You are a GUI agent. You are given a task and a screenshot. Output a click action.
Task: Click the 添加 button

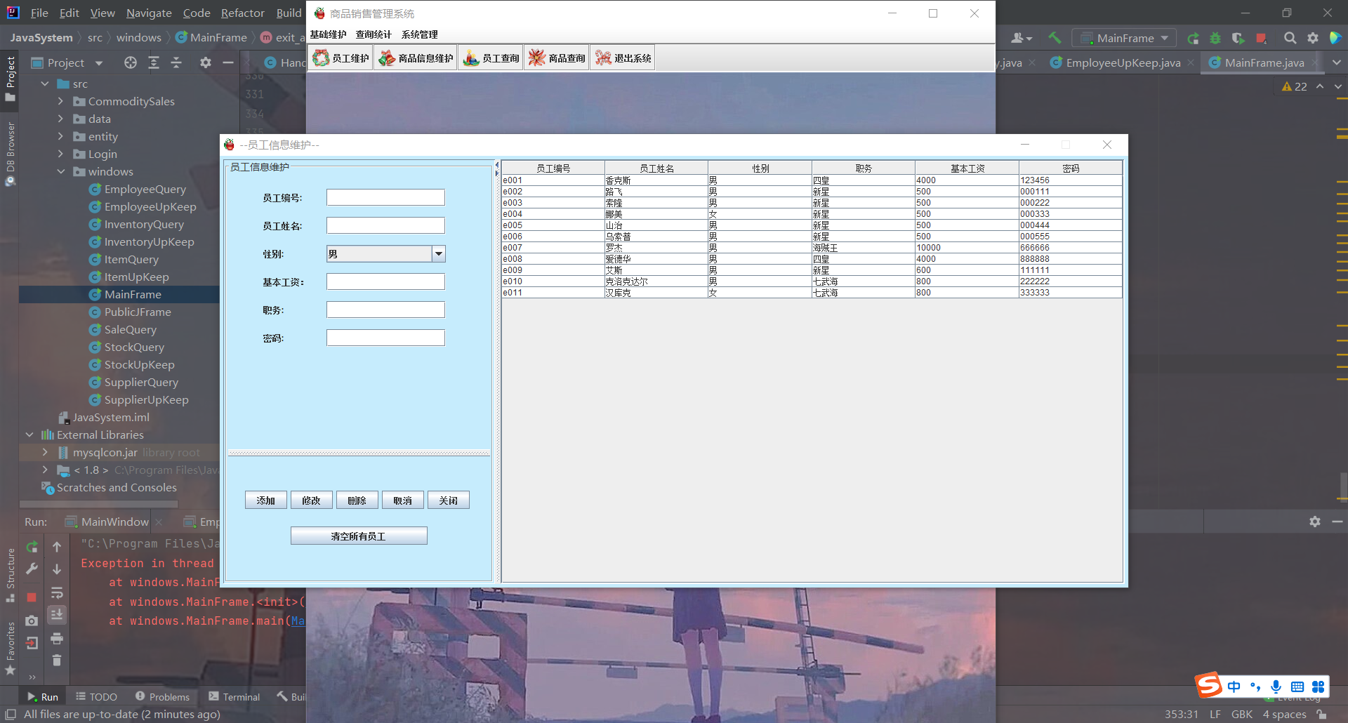(265, 500)
